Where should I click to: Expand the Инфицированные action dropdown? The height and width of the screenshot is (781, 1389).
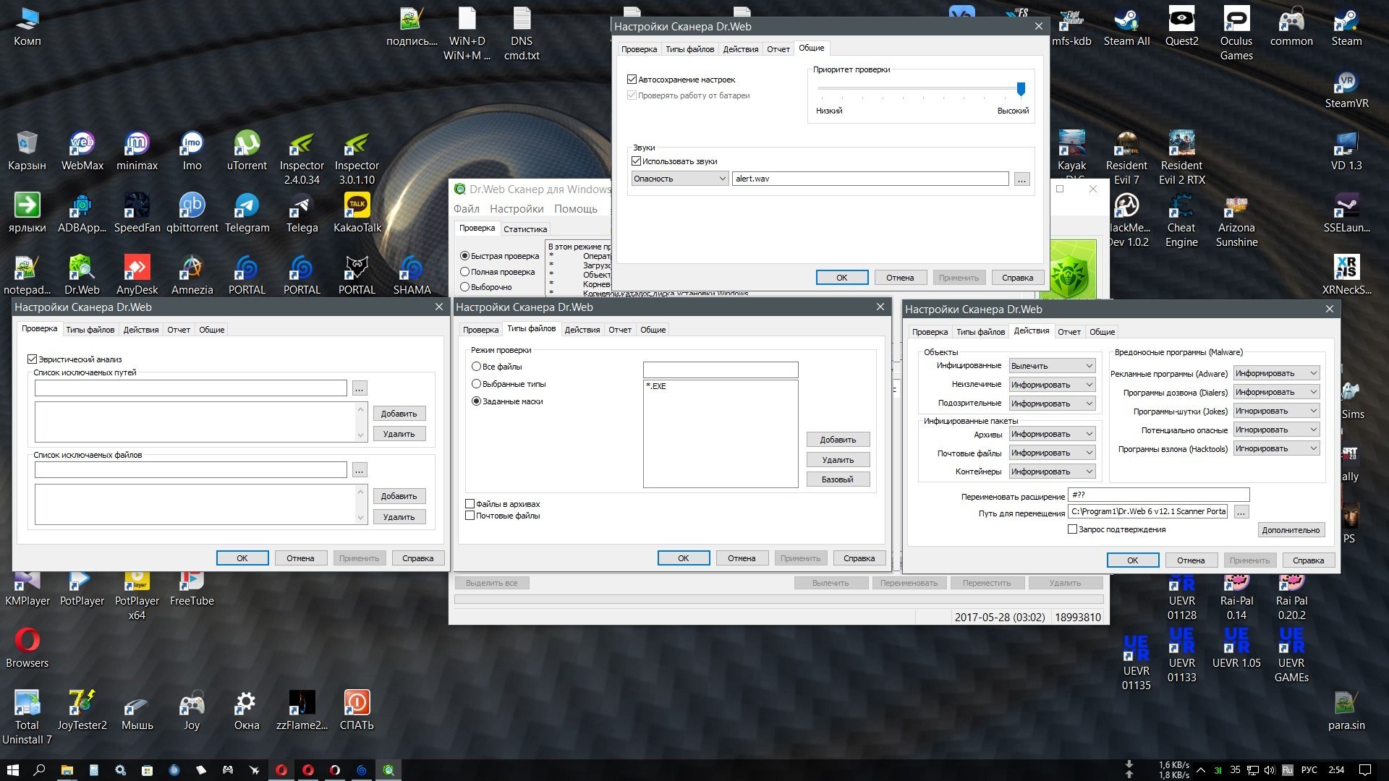tap(1052, 366)
